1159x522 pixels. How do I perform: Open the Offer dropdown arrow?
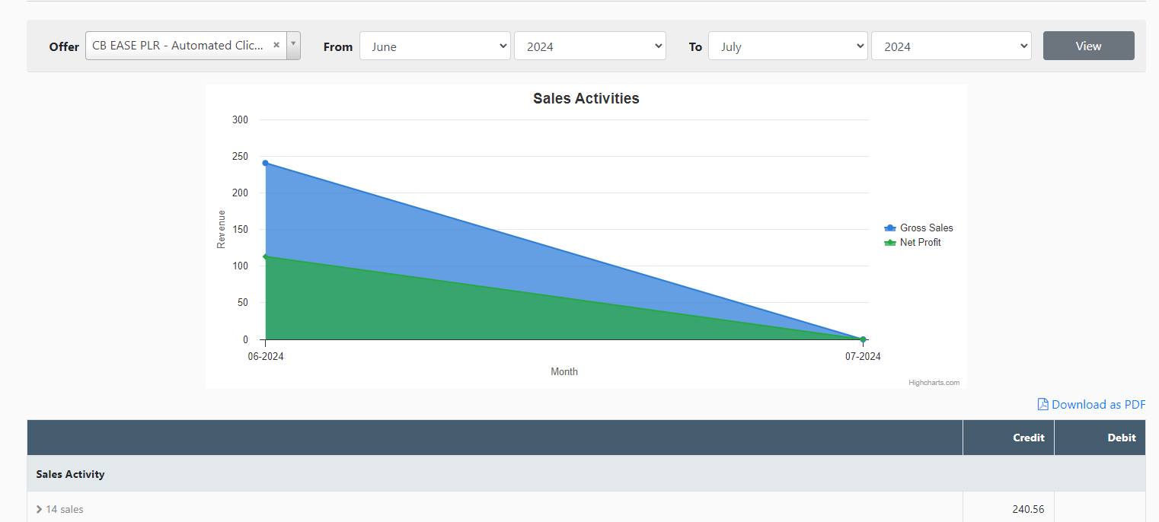(293, 45)
